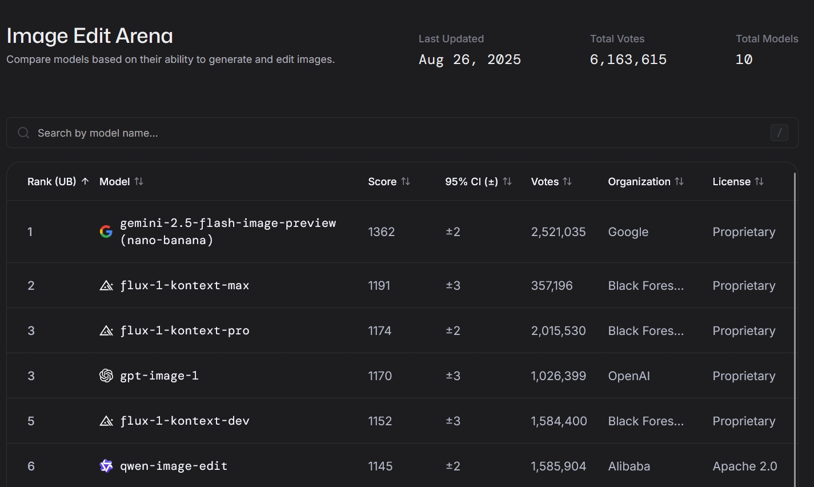Click score value 1145
The image size is (814, 487).
click(x=380, y=466)
